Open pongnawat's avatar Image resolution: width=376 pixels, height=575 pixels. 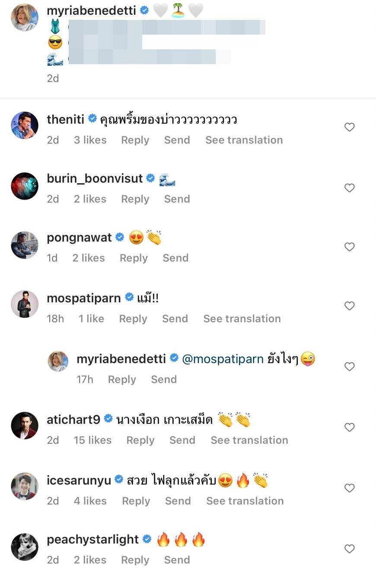25,245
